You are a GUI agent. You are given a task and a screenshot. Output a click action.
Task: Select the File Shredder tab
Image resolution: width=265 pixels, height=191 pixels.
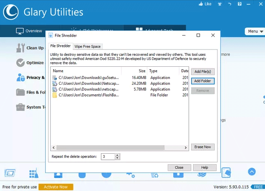pos(61,46)
